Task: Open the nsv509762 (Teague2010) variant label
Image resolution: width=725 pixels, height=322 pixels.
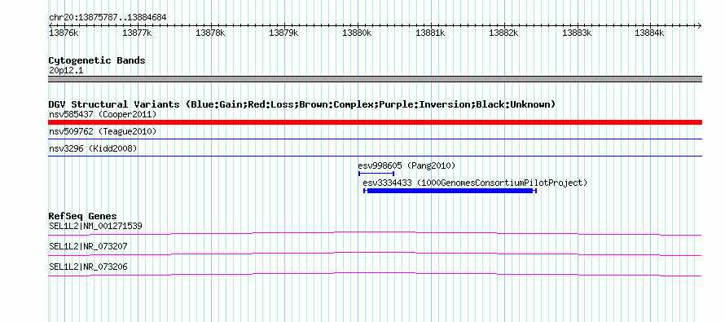Action: pos(103,132)
